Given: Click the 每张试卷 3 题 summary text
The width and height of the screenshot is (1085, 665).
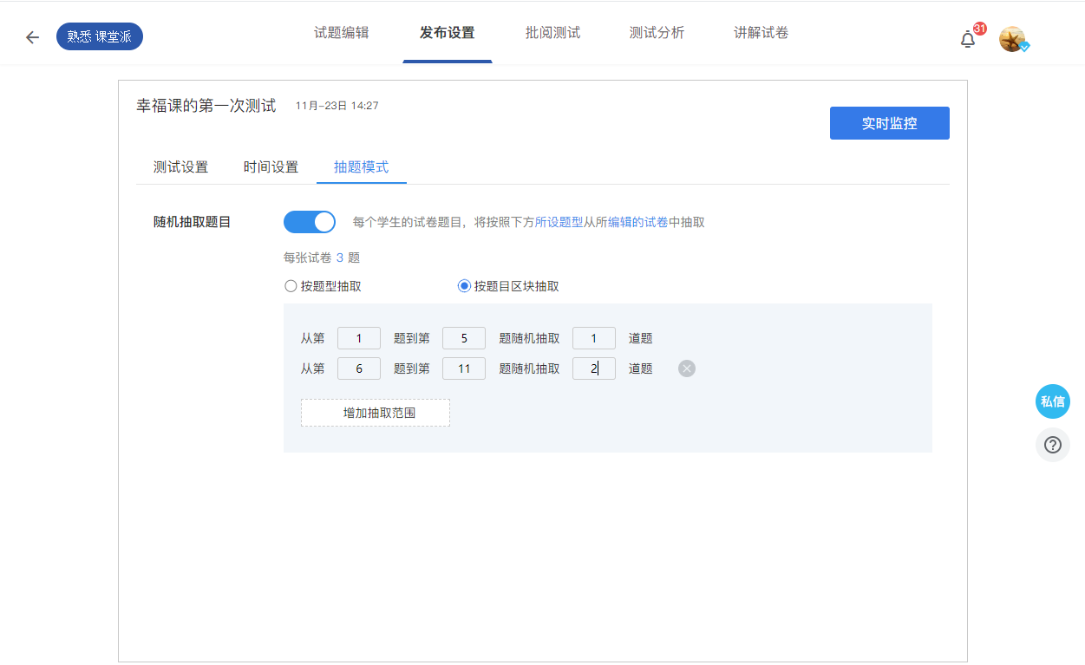Looking at the screenshot, I should 322,258.
